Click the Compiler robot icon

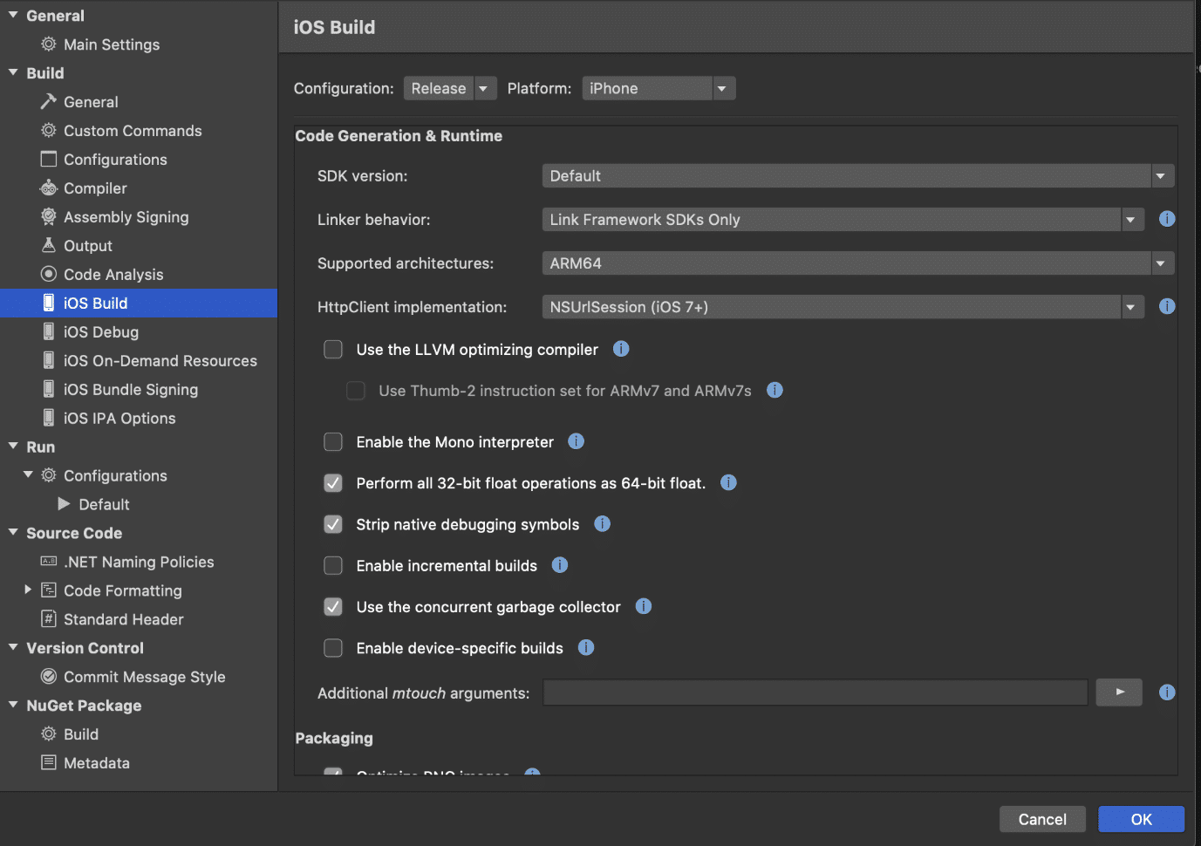coord(49,188)
